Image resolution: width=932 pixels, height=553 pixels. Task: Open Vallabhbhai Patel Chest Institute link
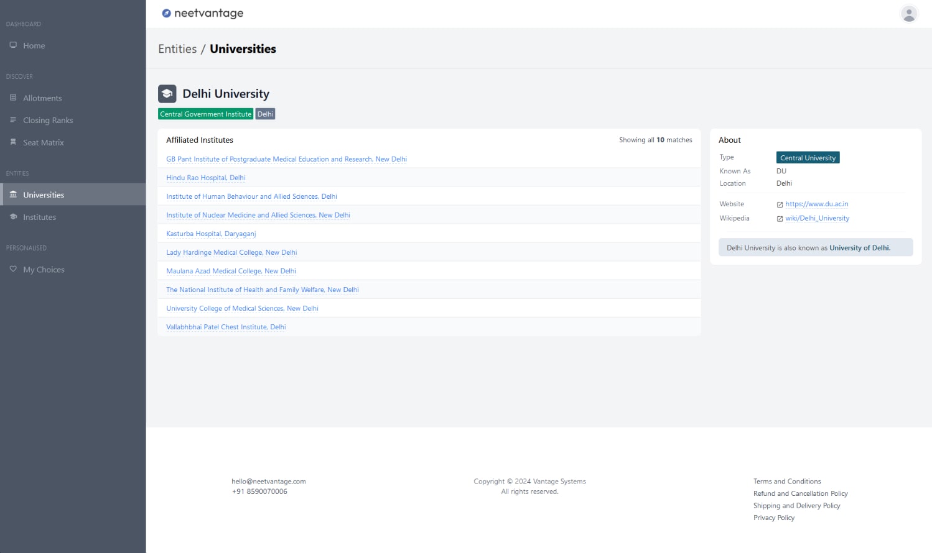(x=226, y=327)
